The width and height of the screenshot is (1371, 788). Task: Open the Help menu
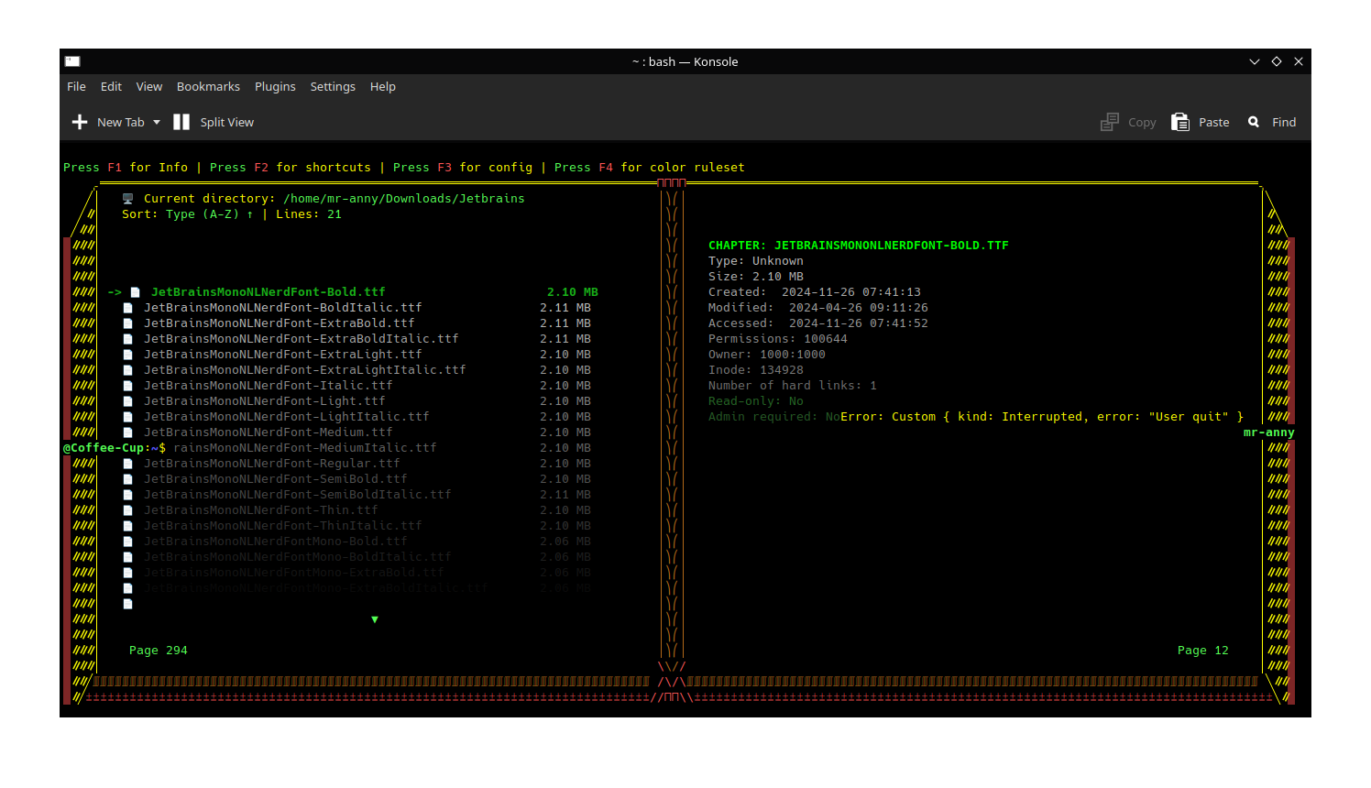click(x=383, y=86)
